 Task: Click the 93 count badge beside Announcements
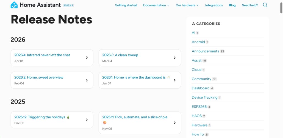coord(222,51)
